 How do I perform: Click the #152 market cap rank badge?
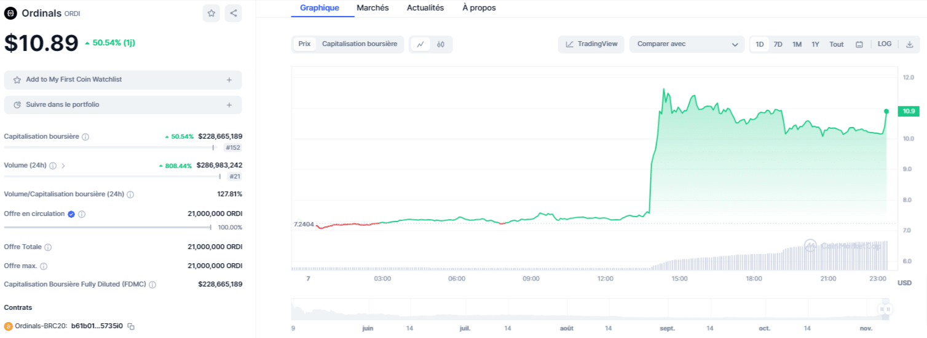[x=232, y=148]
